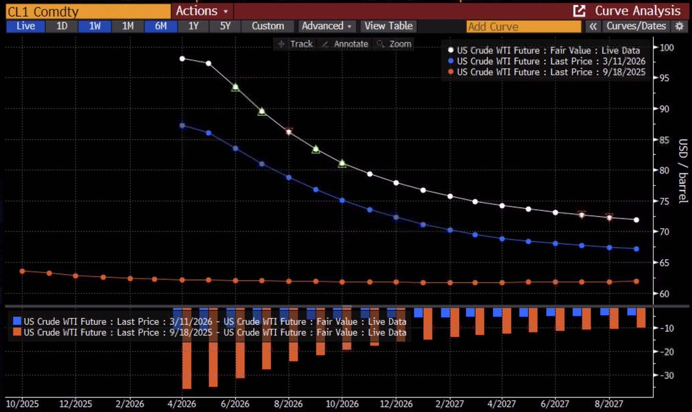This screenshot has height=412, width=692.
Task: Click orange spread legend square for 9/18/2025
Action: click(17, 332)
